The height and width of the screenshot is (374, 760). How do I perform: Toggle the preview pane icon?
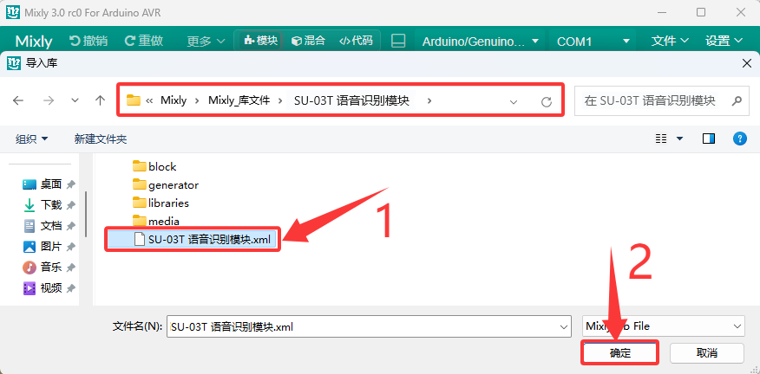pos(709,139)
